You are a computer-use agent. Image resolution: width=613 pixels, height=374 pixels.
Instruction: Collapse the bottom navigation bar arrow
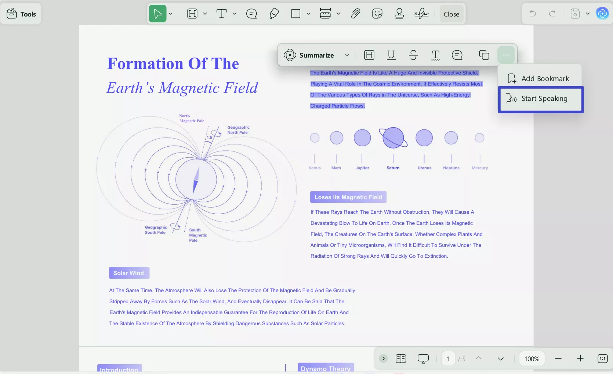point(383,359)
